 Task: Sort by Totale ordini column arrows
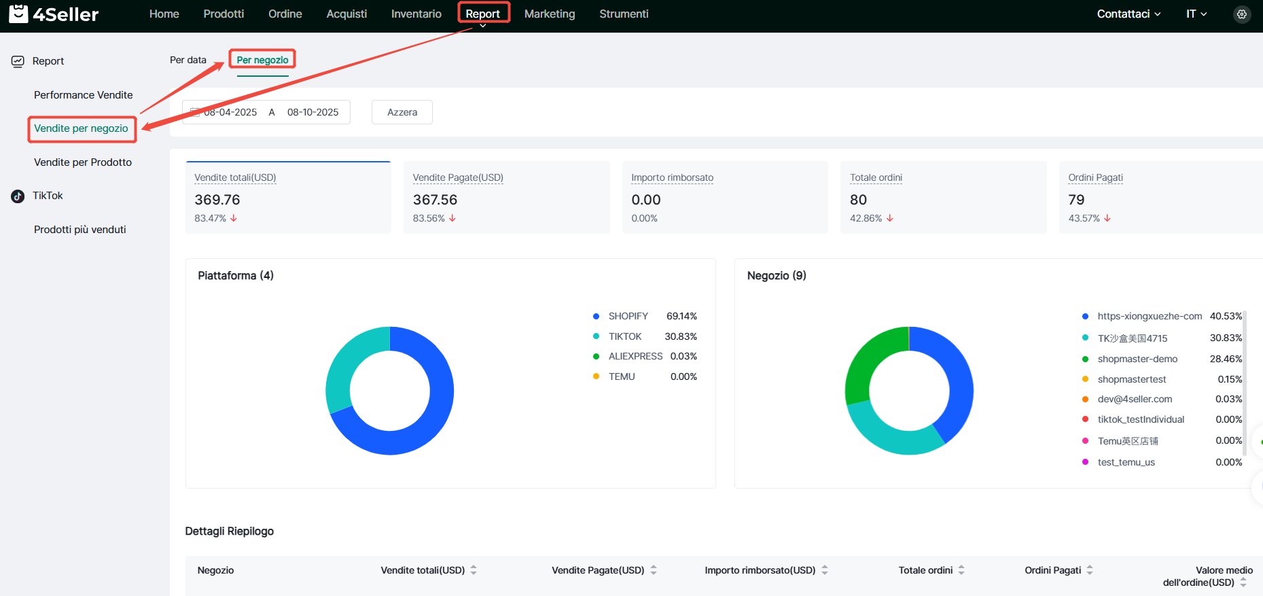(x=961, y=570)
